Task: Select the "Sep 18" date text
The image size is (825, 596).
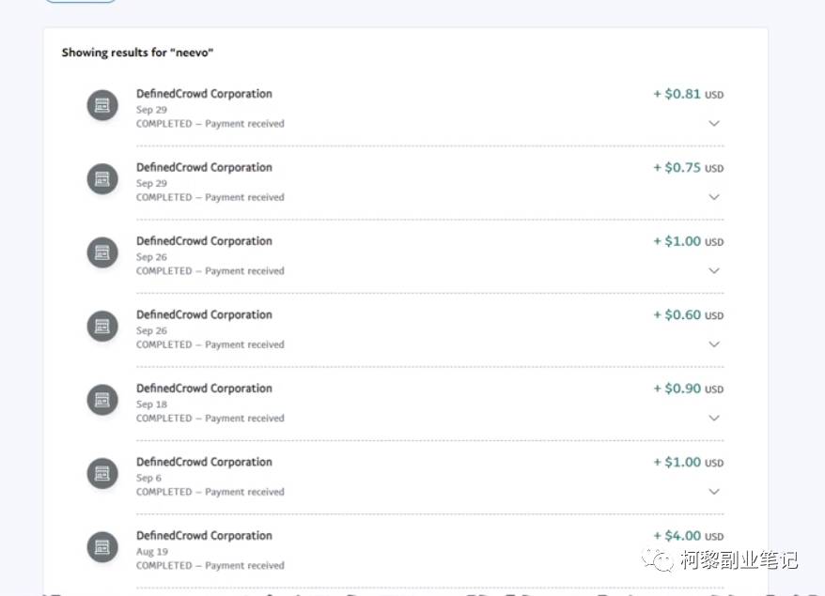Action: coord(151,405)
